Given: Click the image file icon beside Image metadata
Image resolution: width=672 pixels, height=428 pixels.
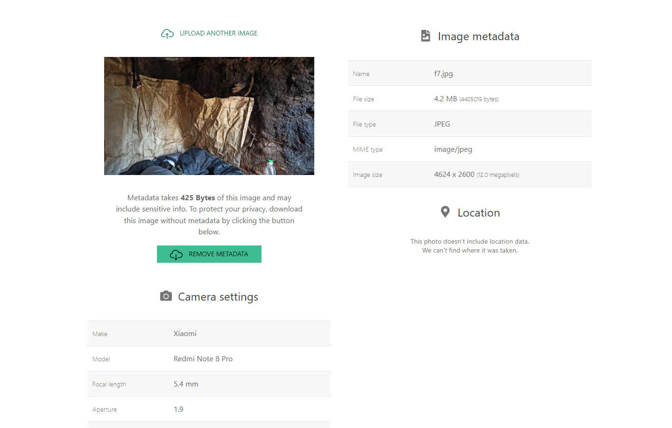Looking at the screenshot, I should coord(425,36).
